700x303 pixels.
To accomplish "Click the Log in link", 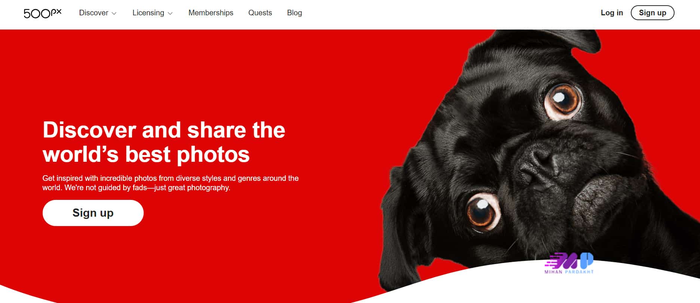I will click(612, 13).
